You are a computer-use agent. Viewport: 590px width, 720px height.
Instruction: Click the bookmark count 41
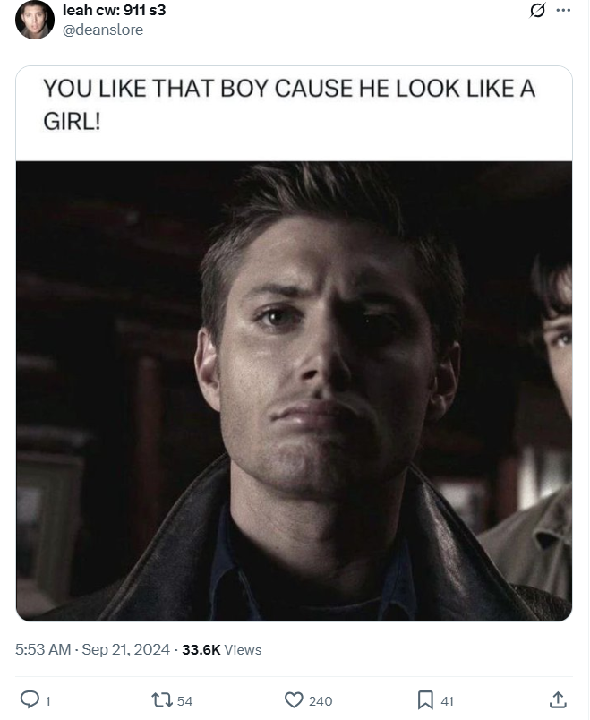[447, 701]
